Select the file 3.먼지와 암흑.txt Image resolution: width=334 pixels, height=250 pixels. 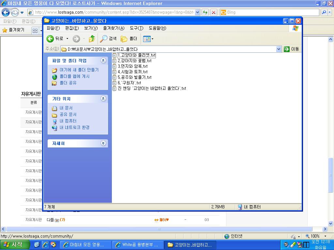pos(132,66)
